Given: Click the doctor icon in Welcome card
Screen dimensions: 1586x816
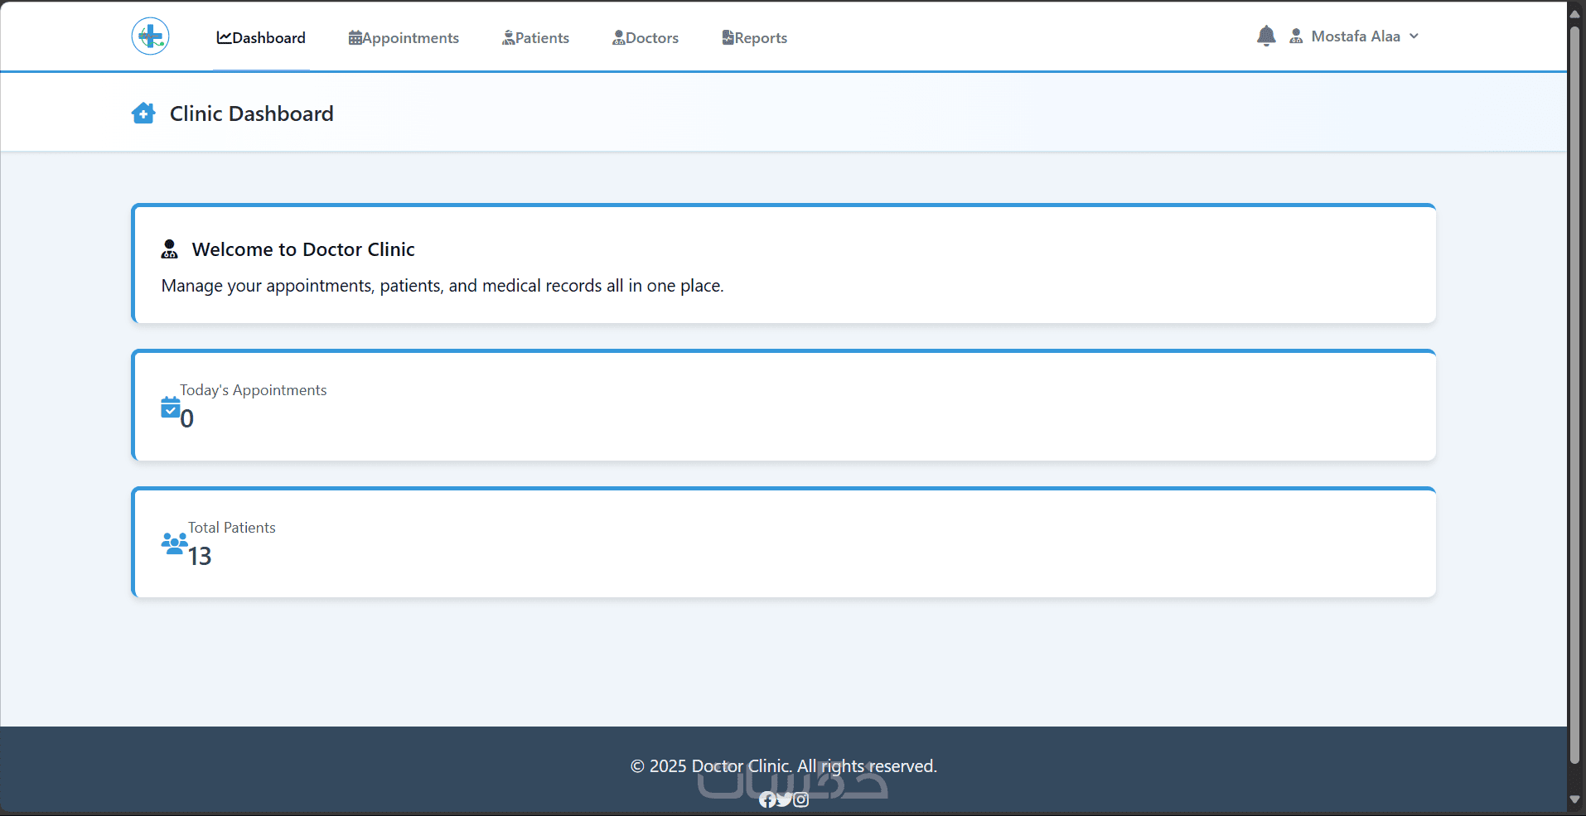Looking at the screenshot, I should [x=169, y=249].
